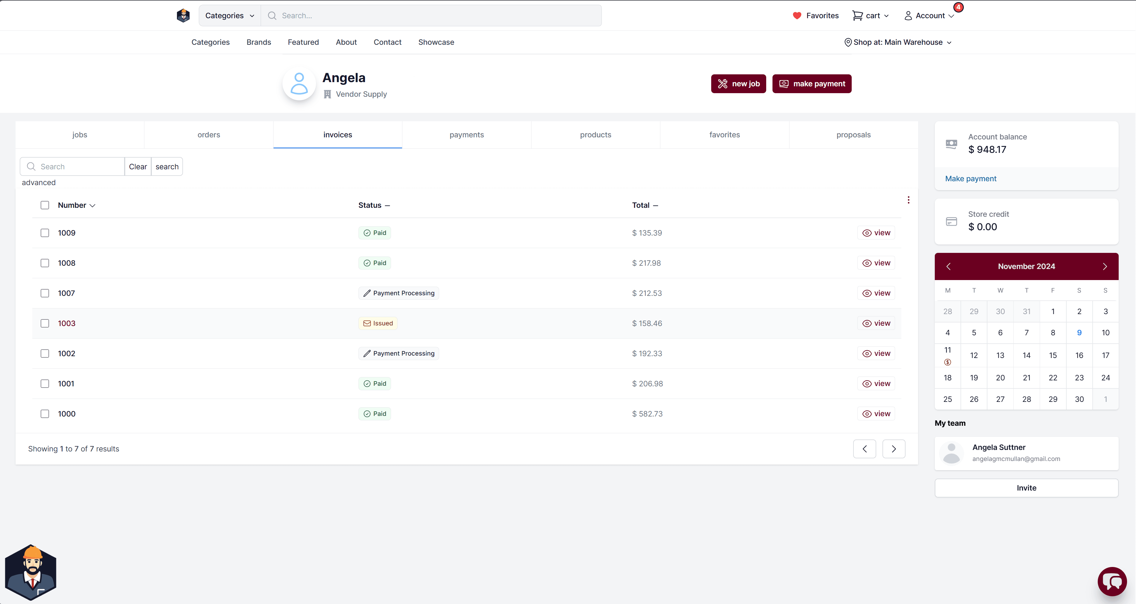Switch to the proposals tab
The height and width of the screenshot is (604, 1136).
pos(853,135)
